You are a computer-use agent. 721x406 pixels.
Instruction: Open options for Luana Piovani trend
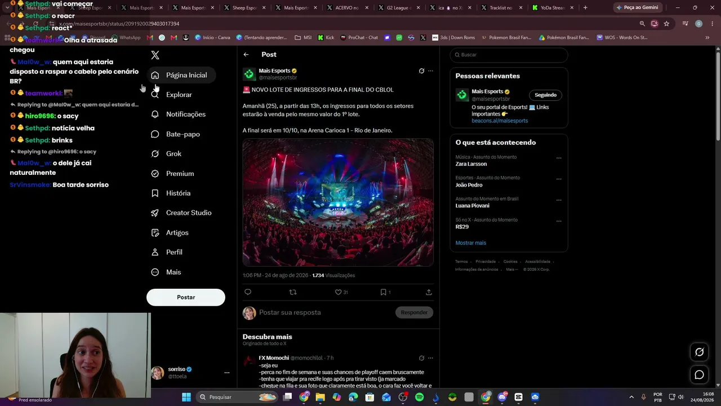(x=559, y=200)
